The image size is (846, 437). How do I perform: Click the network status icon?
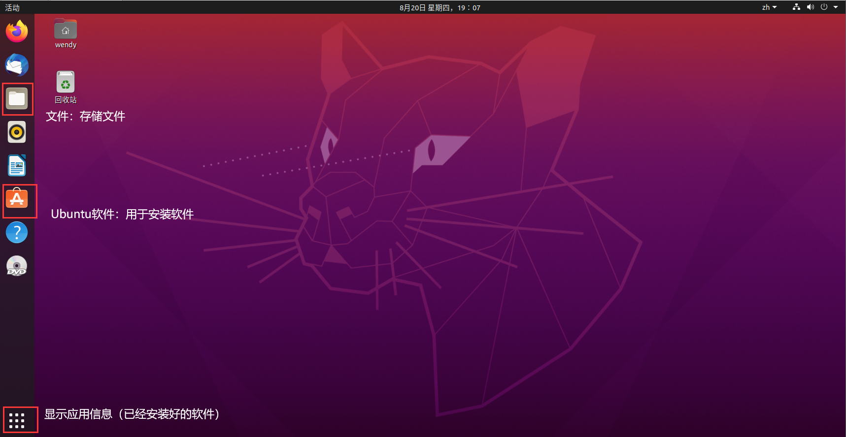click(796, 7)
